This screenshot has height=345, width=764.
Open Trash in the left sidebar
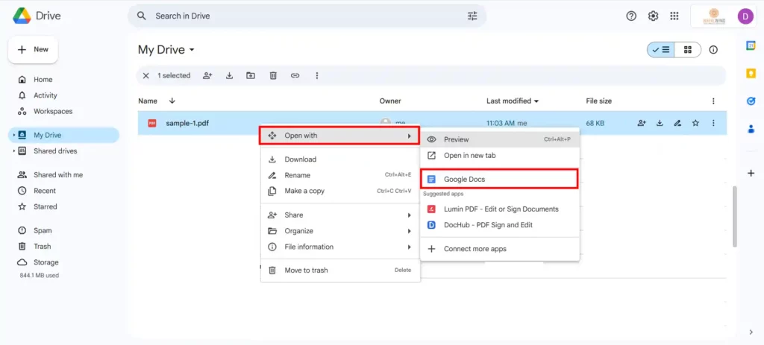pos(42,247)
